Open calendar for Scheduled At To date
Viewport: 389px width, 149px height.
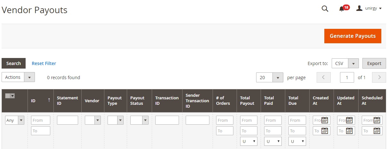(x=377, y=131)
